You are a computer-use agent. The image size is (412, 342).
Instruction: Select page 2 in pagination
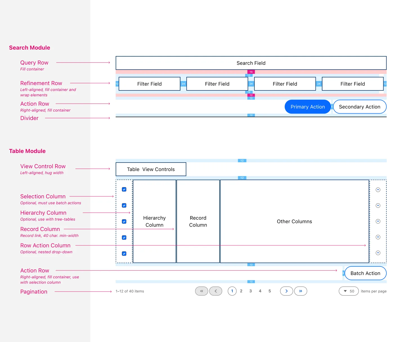241,291
